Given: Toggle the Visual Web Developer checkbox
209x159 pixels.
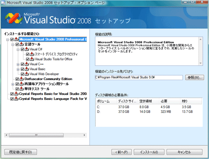Looking at the screenshot, I should 23,74.
